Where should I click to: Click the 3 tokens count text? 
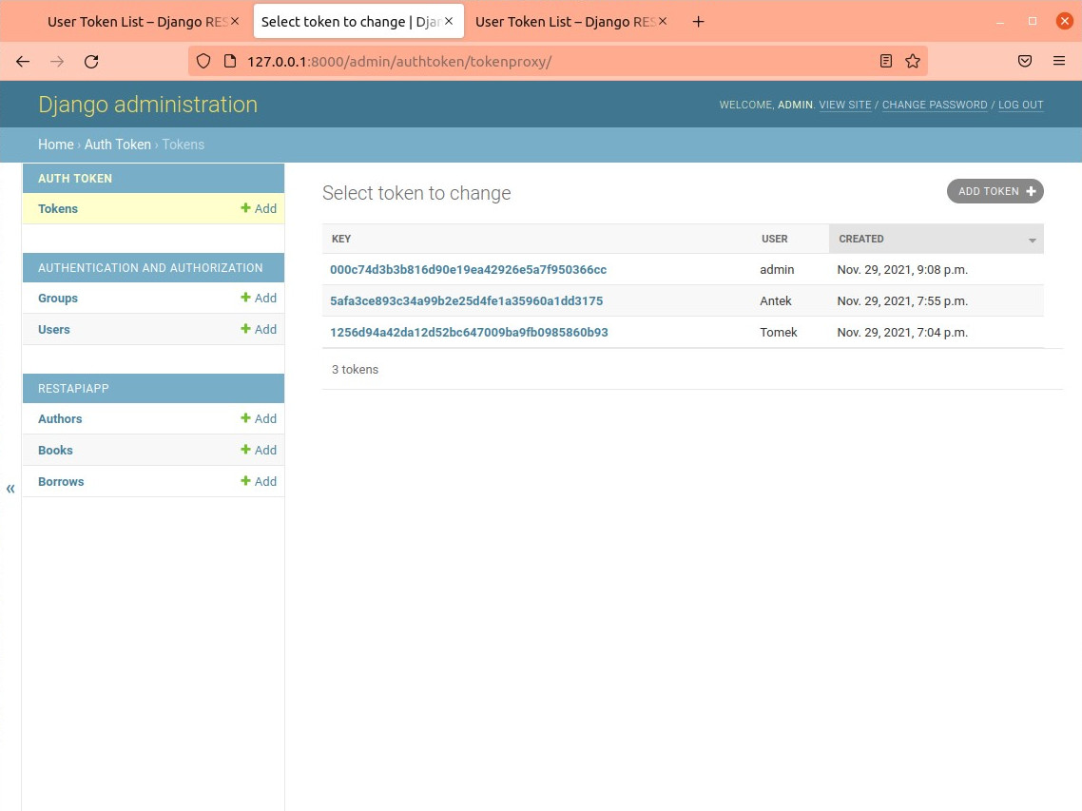pyautogui.click(x=355, y=369)
